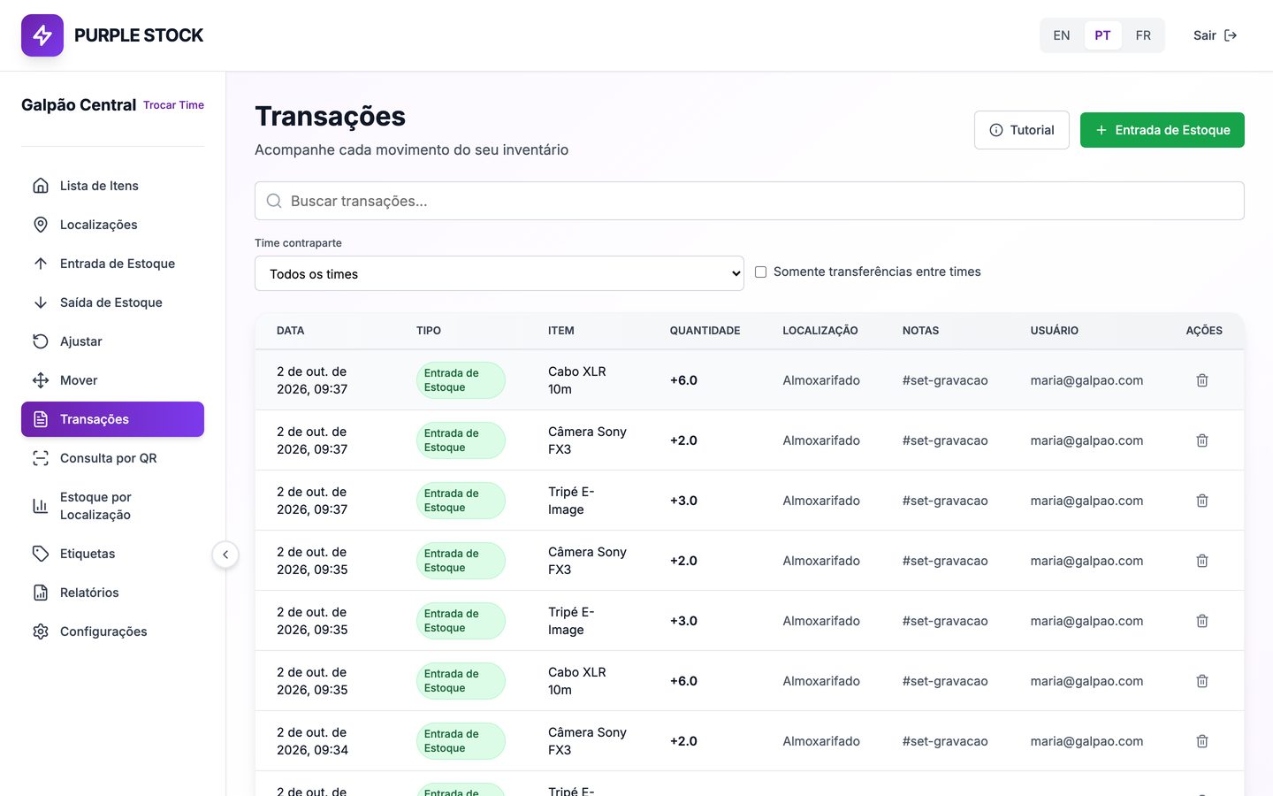Screen dimensions: 1273x796
Task: Switch language to FR
Action: 1143,35
